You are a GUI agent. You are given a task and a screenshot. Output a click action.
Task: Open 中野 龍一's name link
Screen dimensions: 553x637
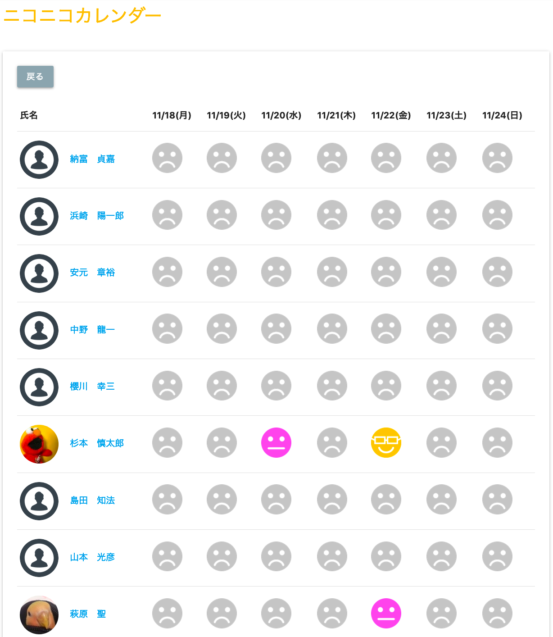coord(92,330)
